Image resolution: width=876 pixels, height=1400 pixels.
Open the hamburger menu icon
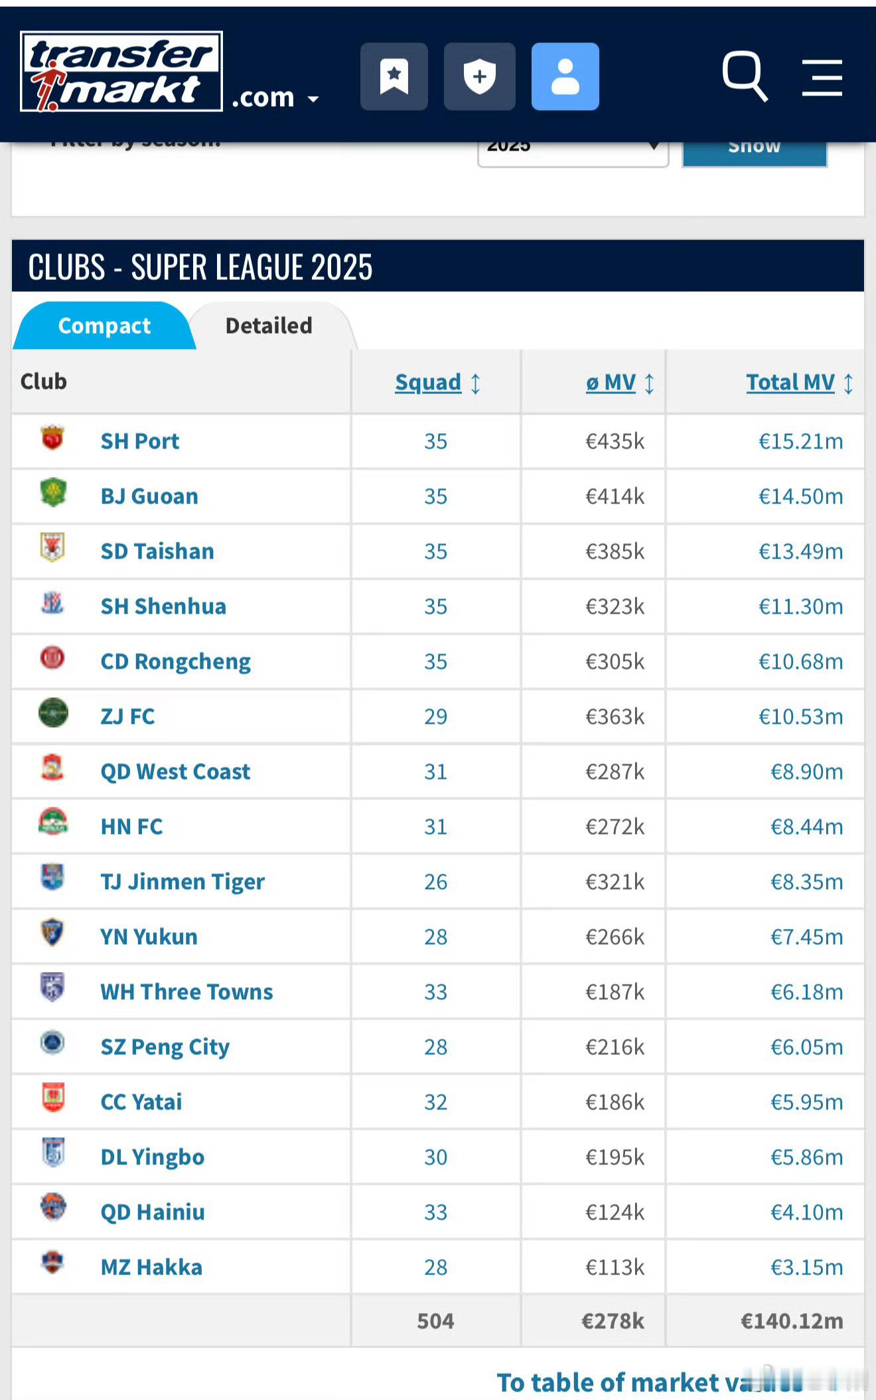click(822, 78)
